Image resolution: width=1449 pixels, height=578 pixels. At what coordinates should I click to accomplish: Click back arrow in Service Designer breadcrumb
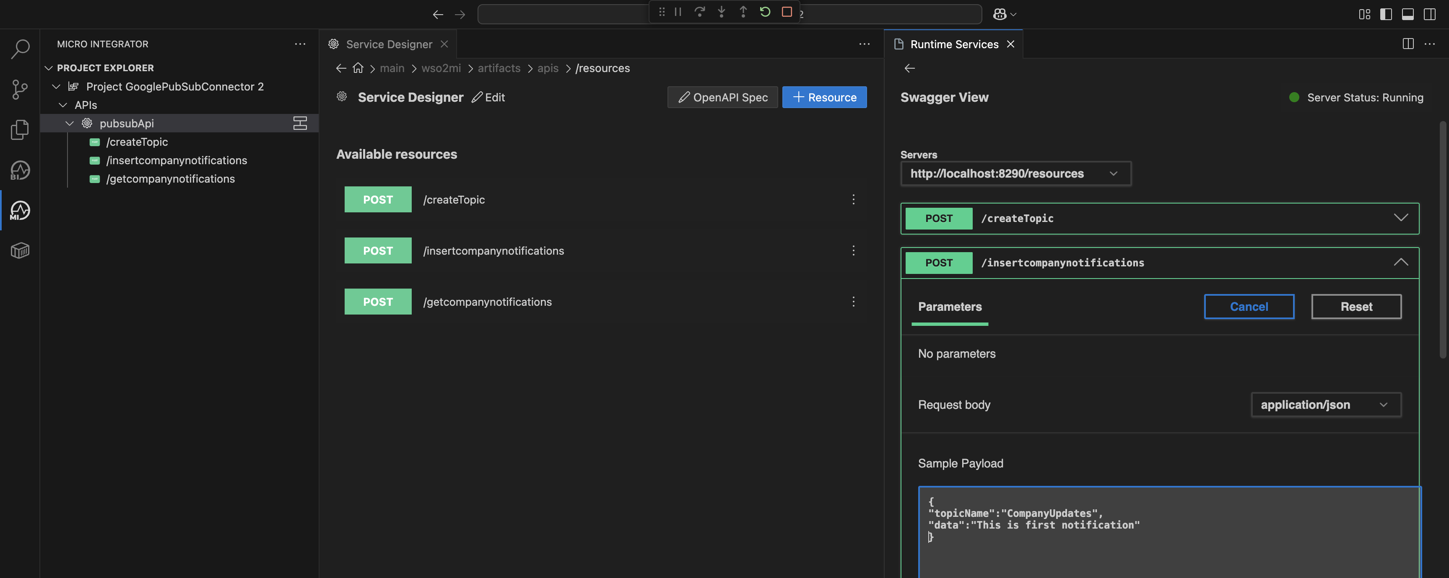[341, 68]
